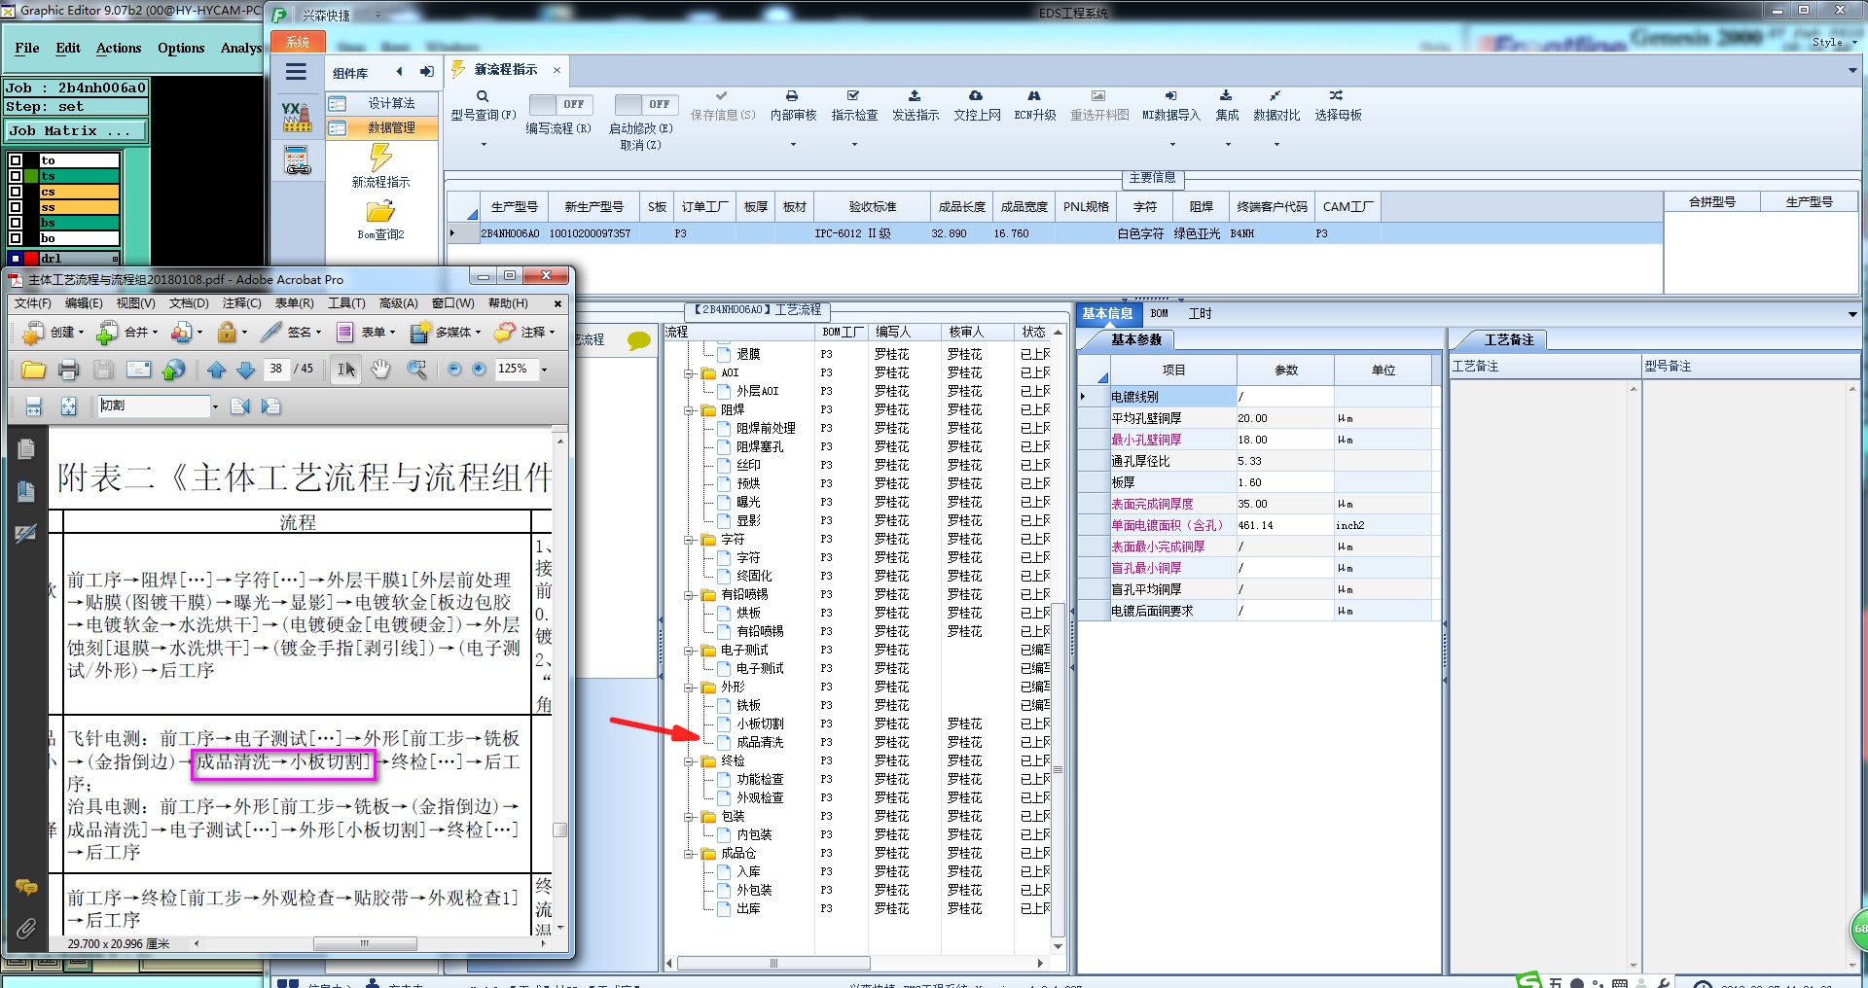Open the Actions menu in Graphic Editor
1868x988 pixels.
[119, 48]
